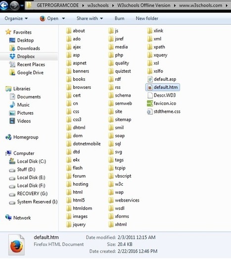Click Date created value 2/22/2016 12:46 PM
Viewport: 231px width, 259px height.
tap(138, 251)
